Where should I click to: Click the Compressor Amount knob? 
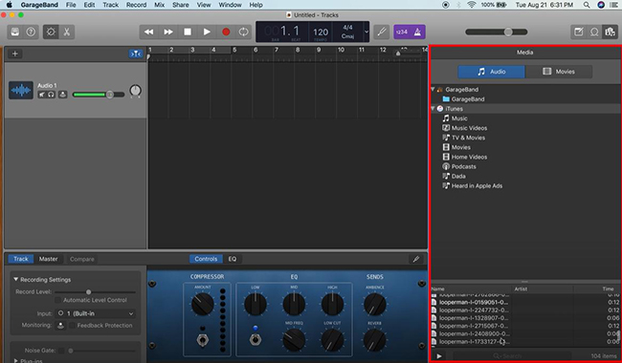(203, 304)
